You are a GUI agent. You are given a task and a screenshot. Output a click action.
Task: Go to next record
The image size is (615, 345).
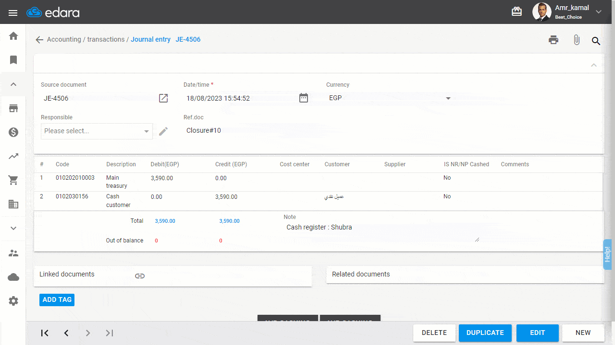click(88, 333)
